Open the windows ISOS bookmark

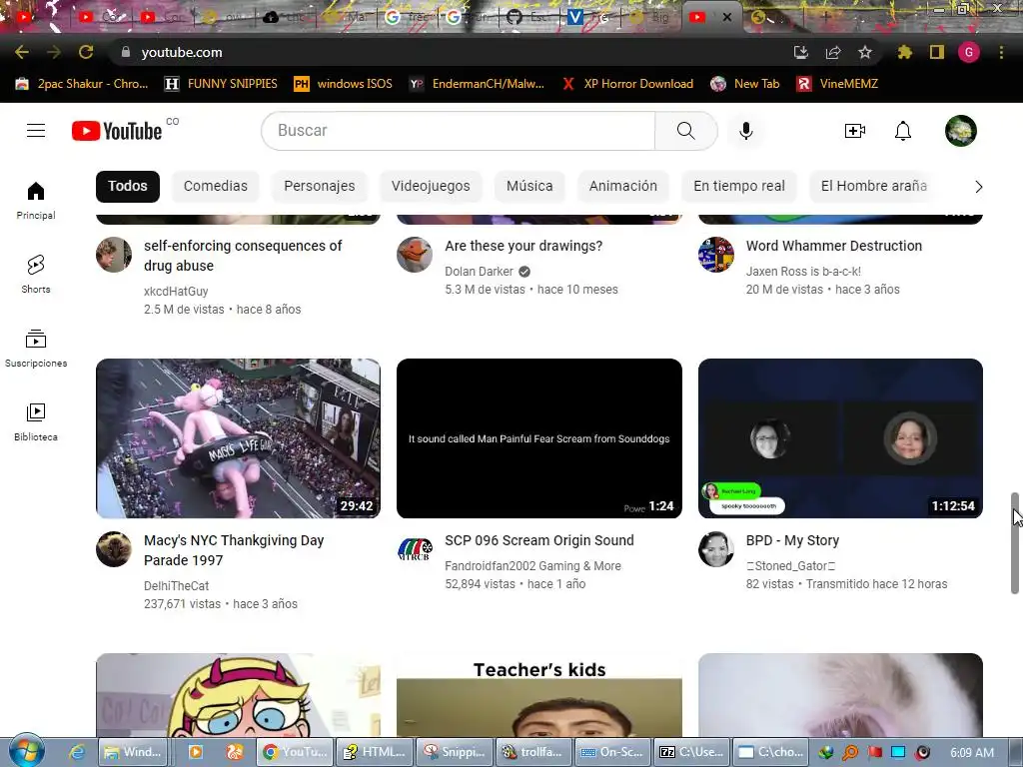(344, 84)
